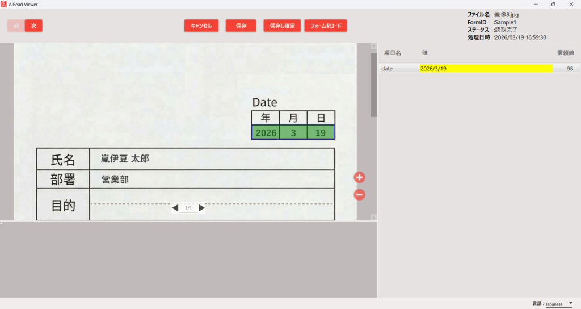Click the vertical scrollbar thumb in document viewer
This screenshot has height=309, width=581.
[373, 85]
